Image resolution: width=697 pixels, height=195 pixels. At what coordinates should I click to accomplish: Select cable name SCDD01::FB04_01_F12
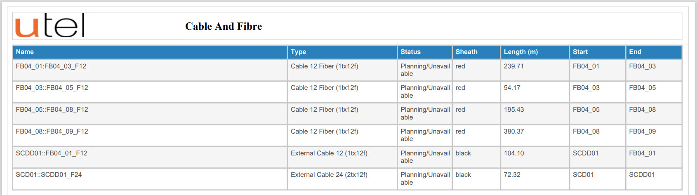coord(52,153)
